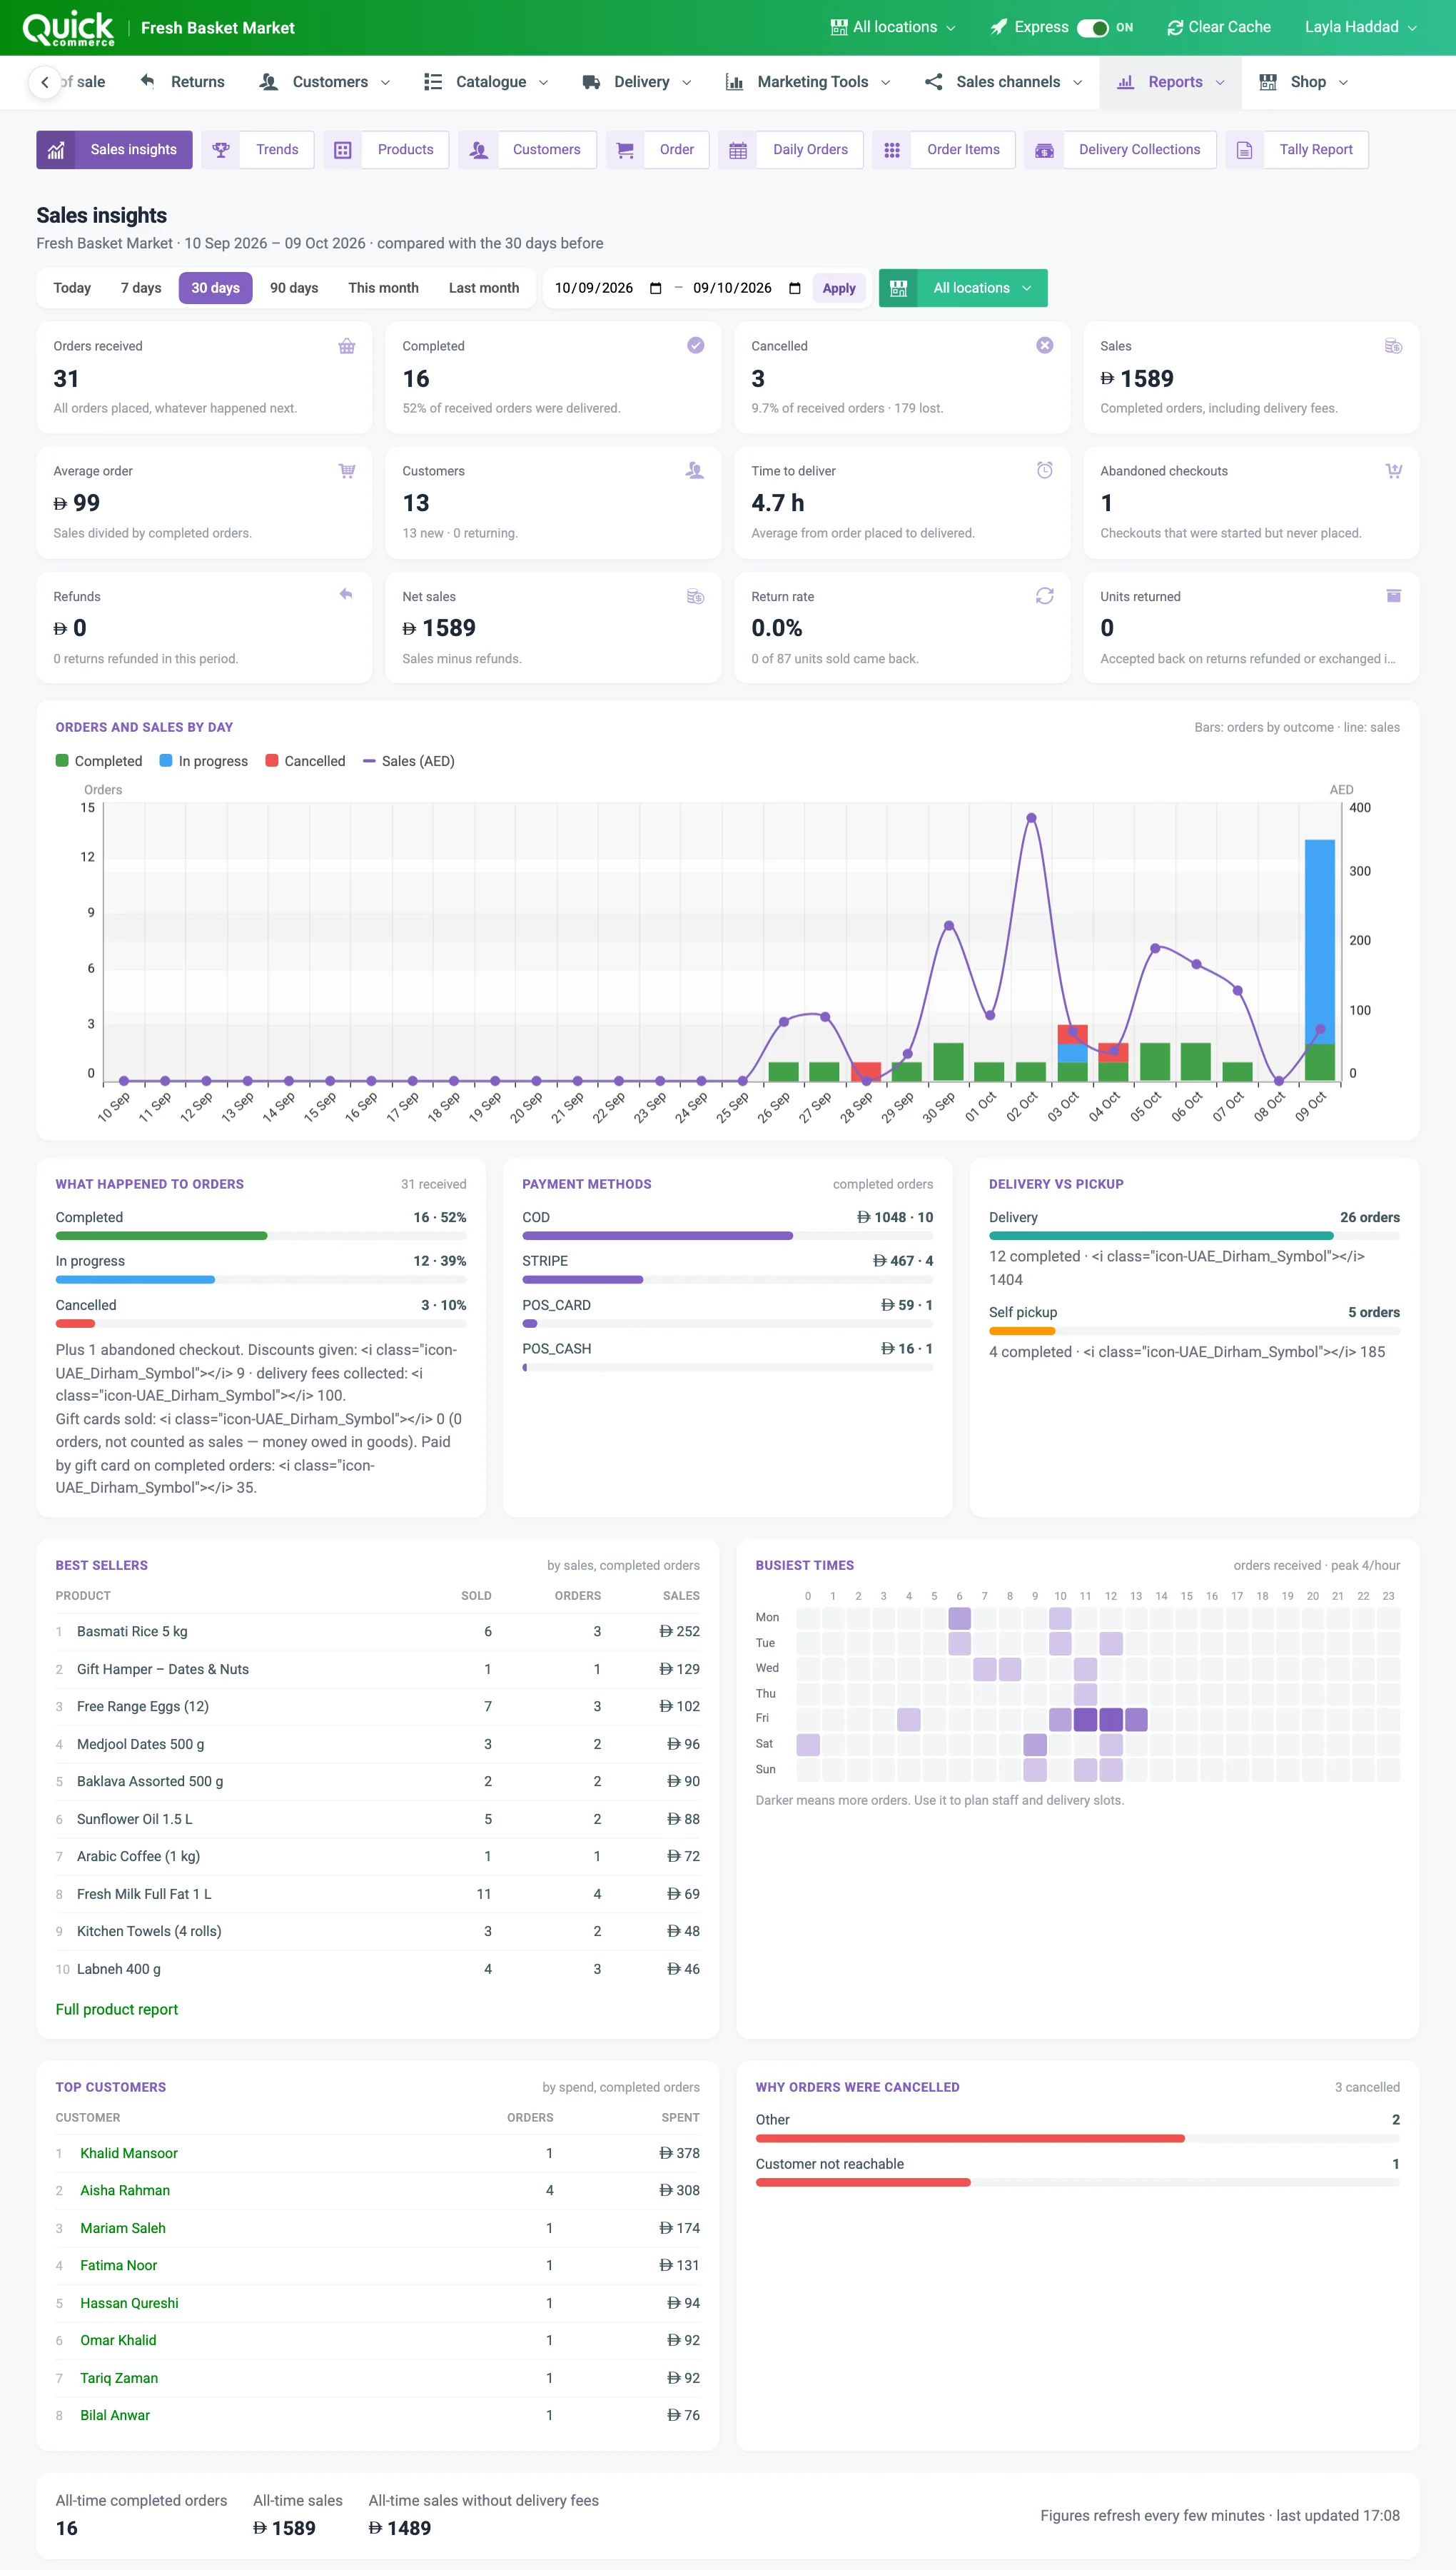Expand the Sales channels menu
1456x2570 pixels.
(x=1003, y=82)
